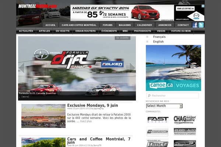
Task: Click the Rechercher par mois heading
Action: (x=157, y=101)
